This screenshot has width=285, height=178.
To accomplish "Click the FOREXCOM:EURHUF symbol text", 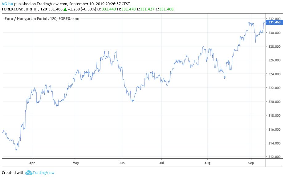I will click(20, 9).
